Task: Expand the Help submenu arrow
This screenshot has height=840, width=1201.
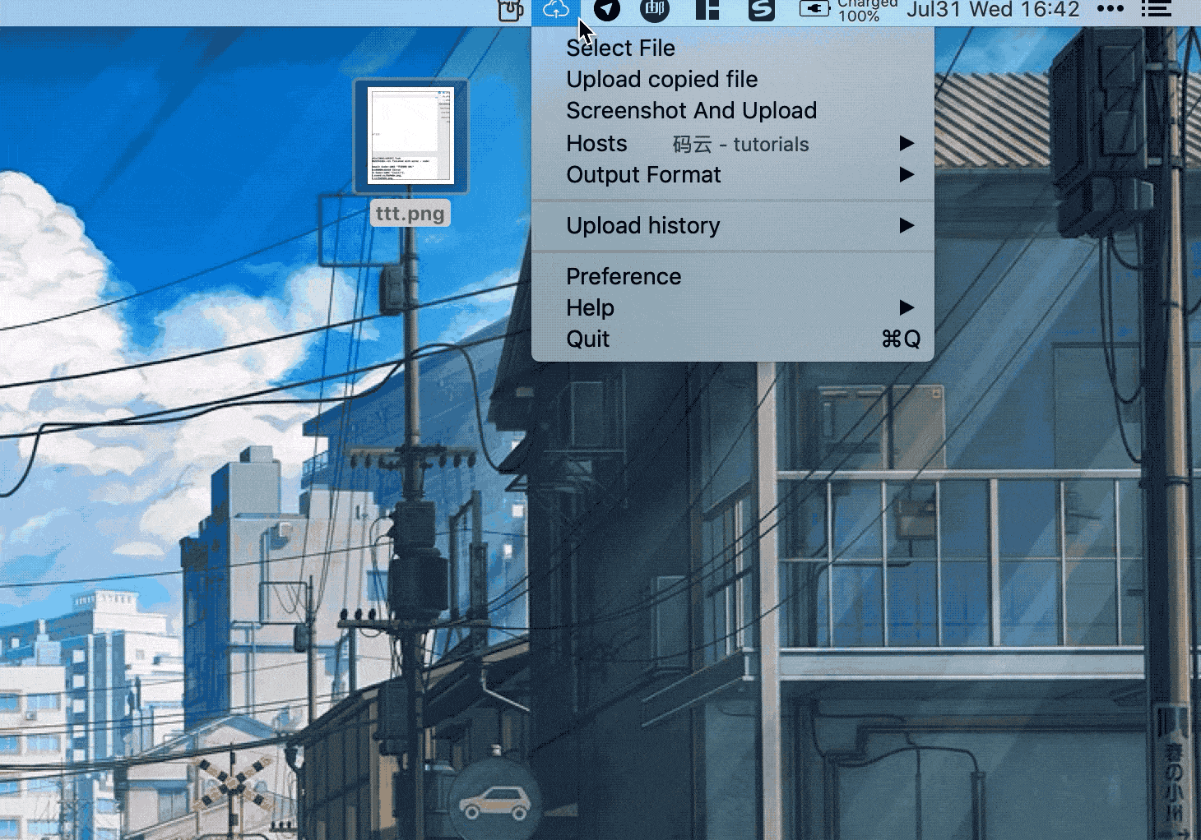Action: [907, 307]
